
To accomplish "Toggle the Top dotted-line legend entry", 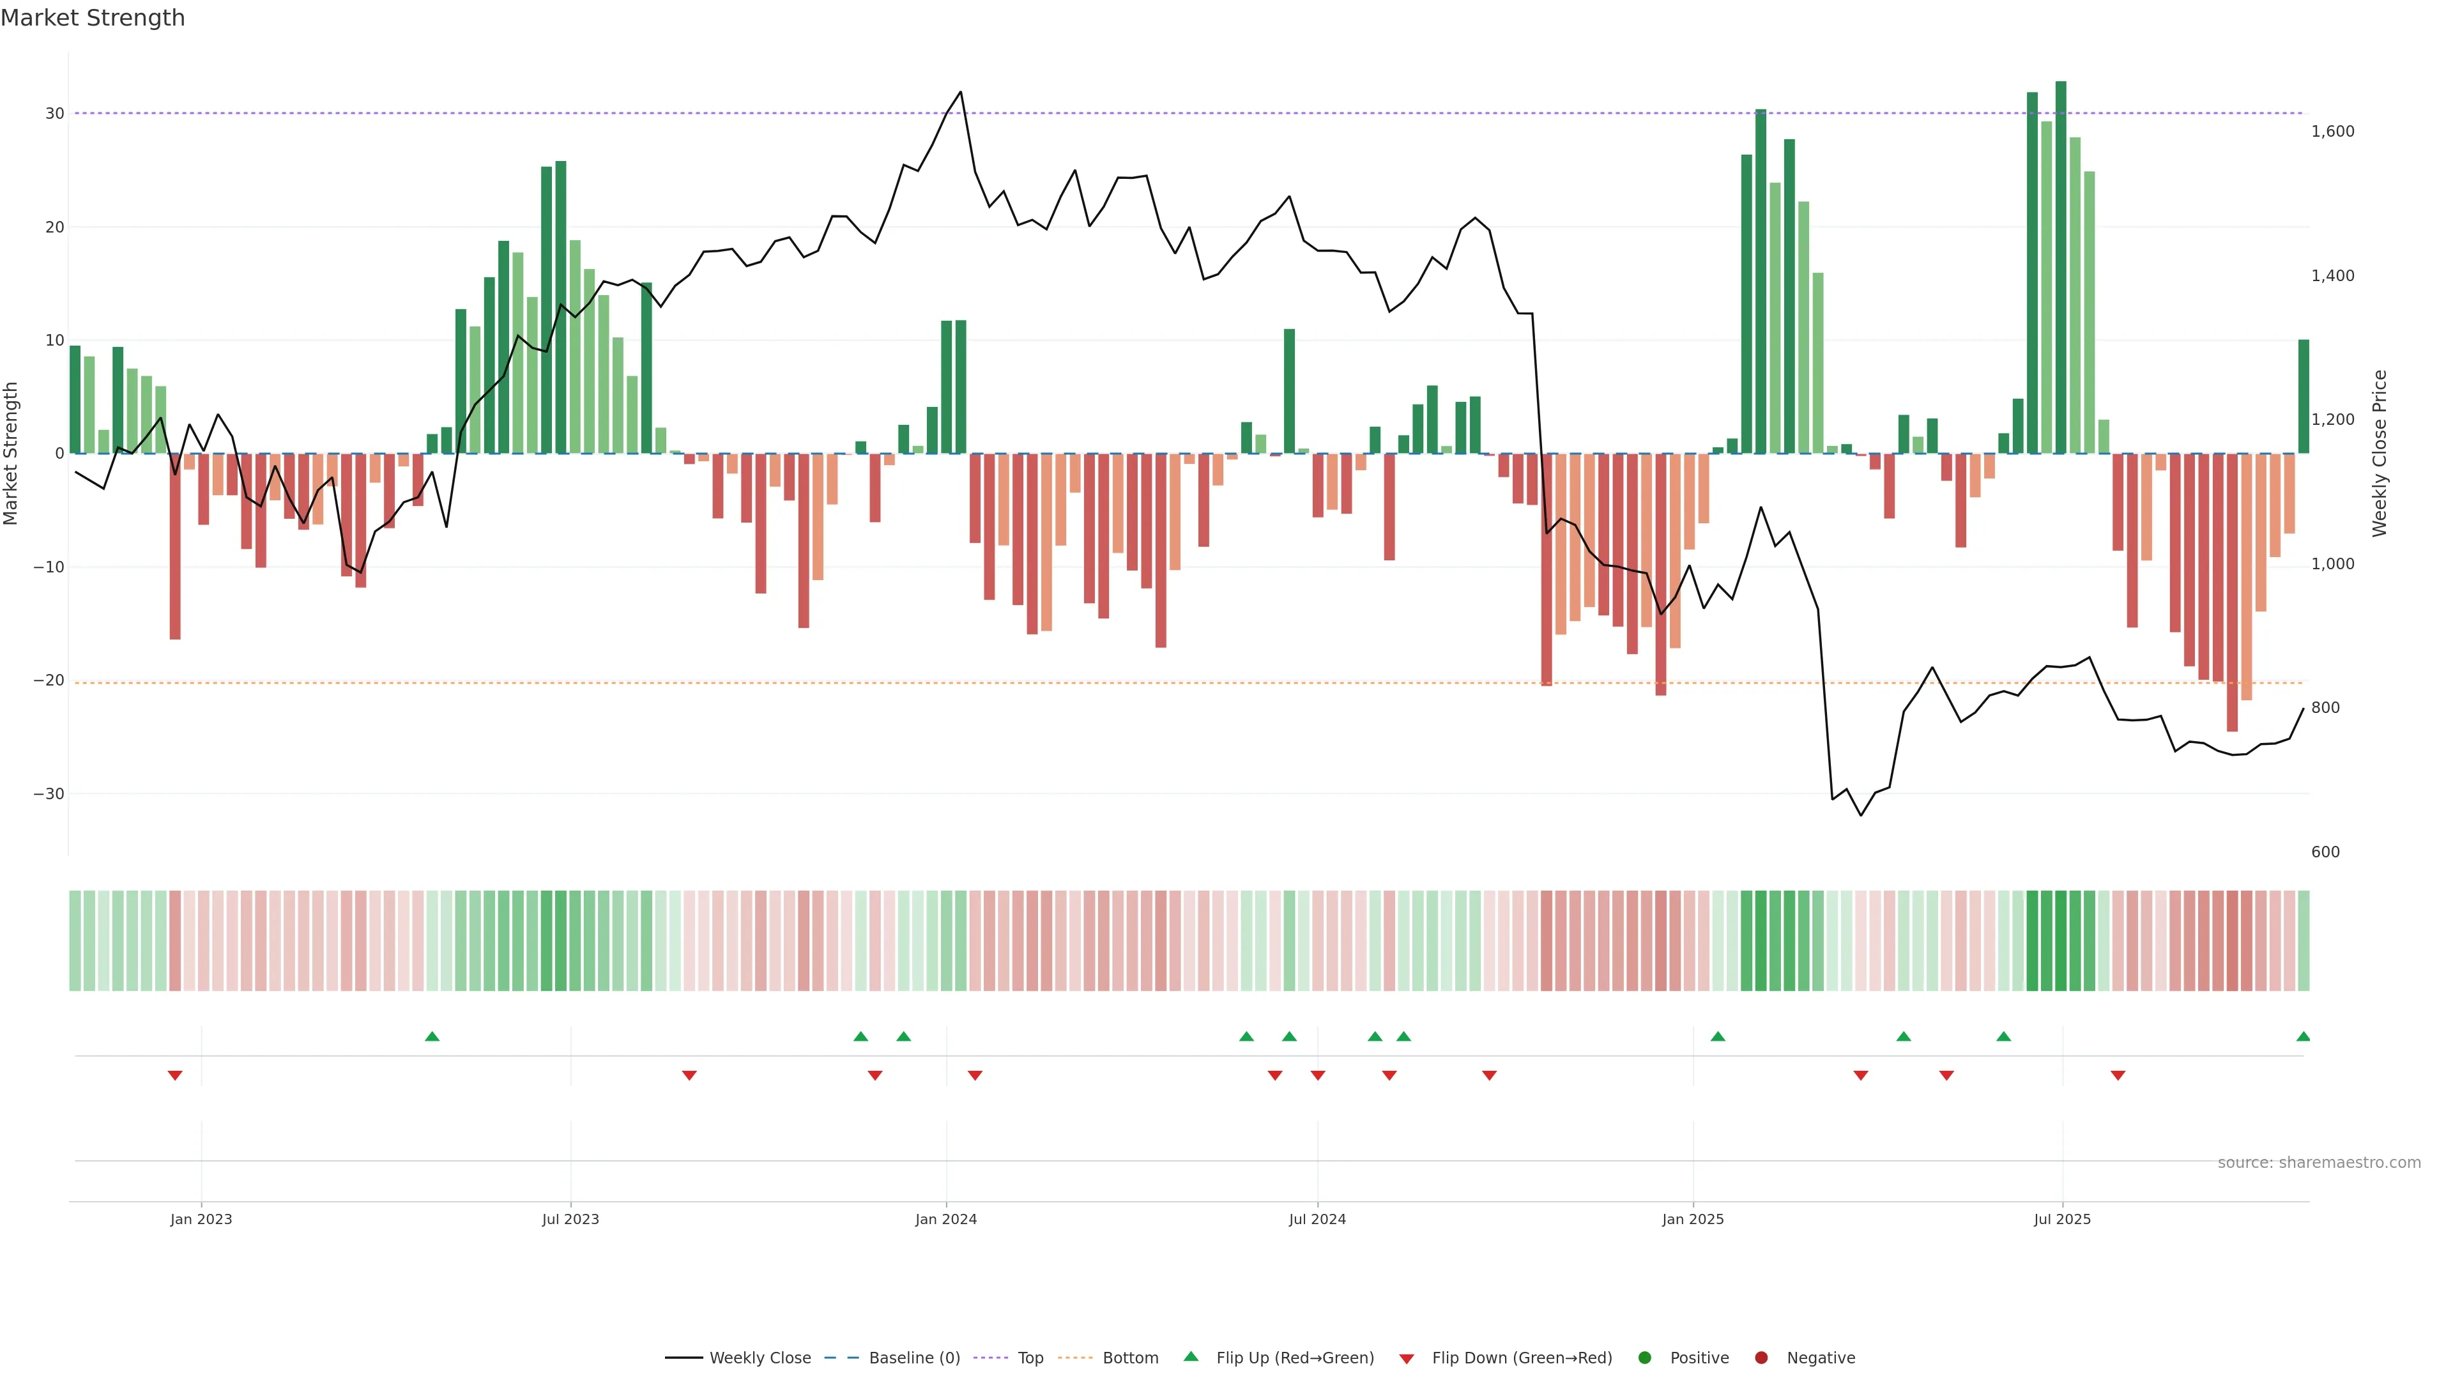I will (1029, 1357).
